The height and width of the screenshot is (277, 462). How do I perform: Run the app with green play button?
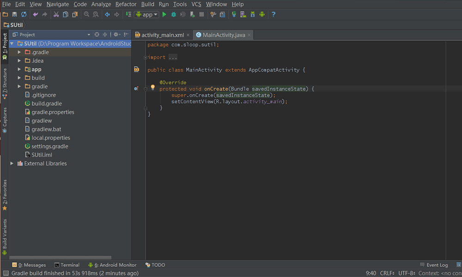[x=164, y=14]
